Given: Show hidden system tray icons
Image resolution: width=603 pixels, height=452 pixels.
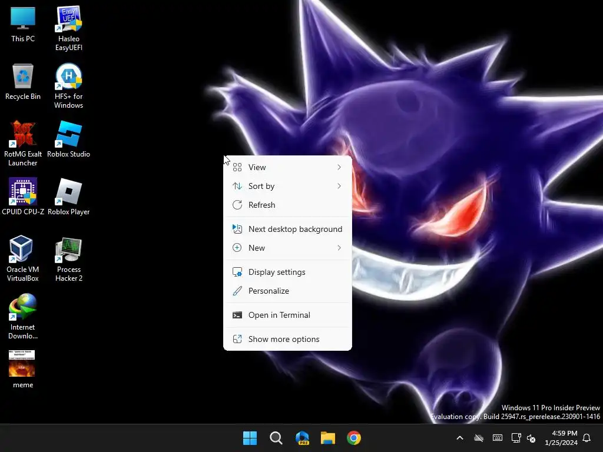Looking at the screenshot, I should 460,438.
